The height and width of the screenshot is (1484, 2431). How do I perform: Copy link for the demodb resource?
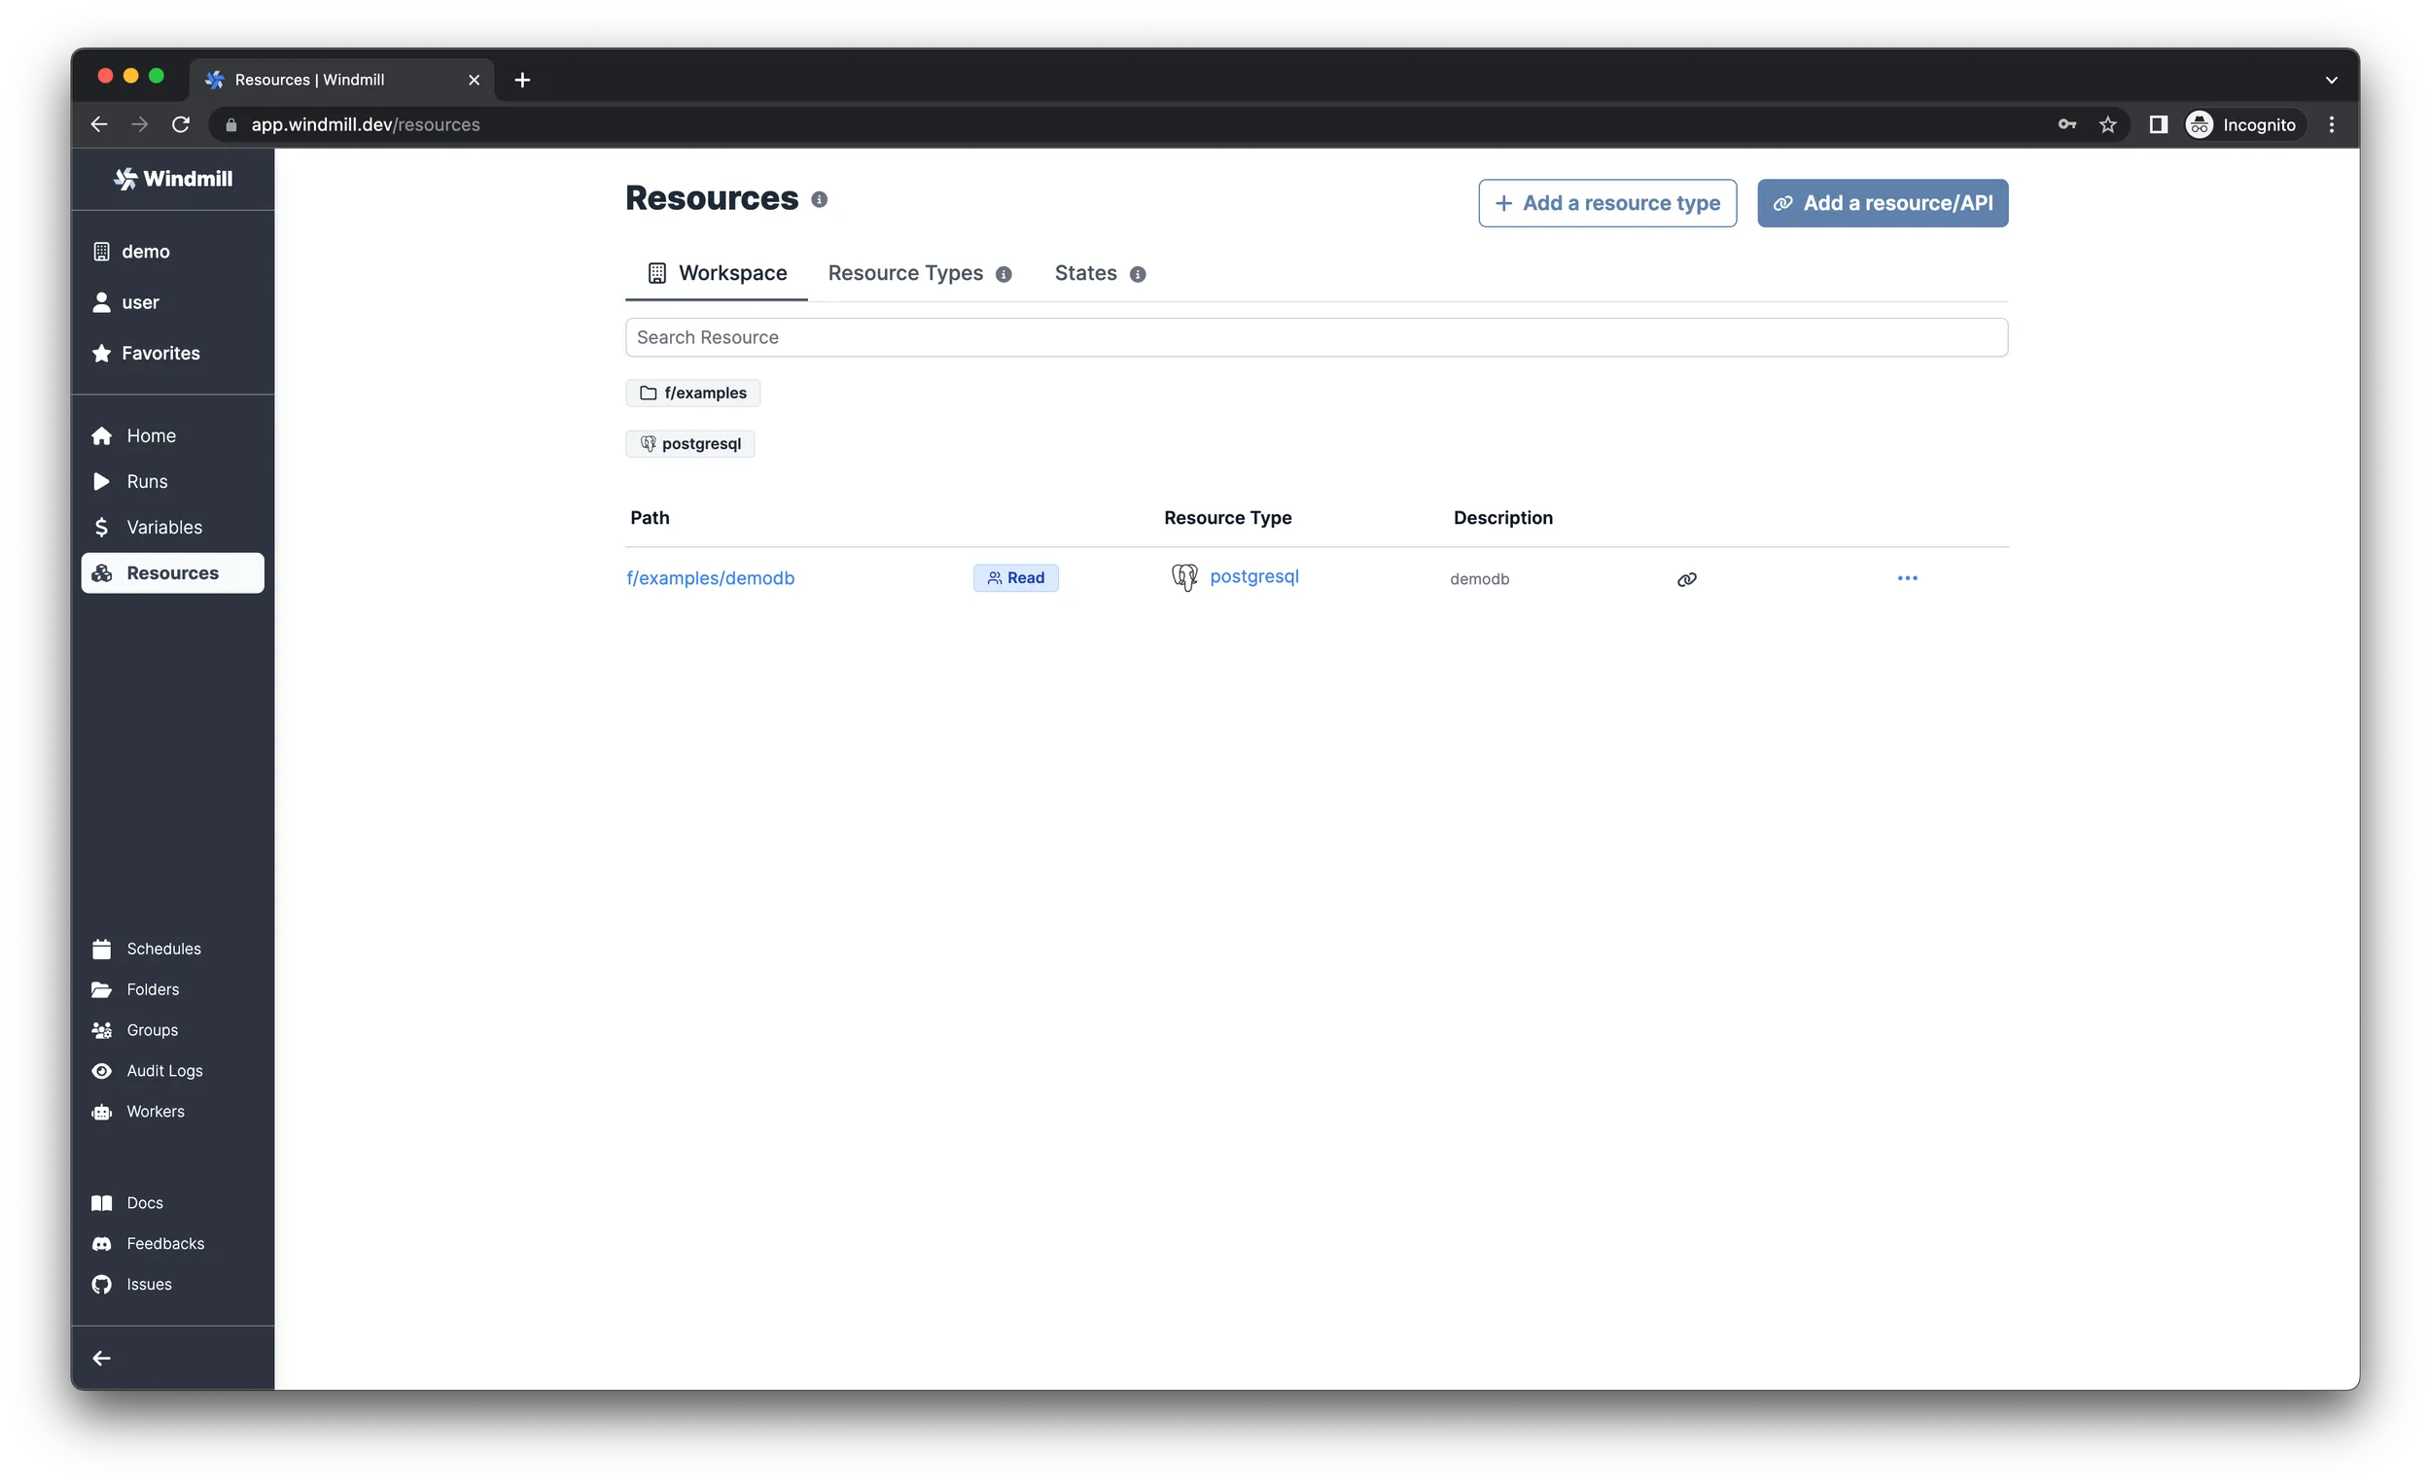pyautogui.click(x=1686, y=579)
